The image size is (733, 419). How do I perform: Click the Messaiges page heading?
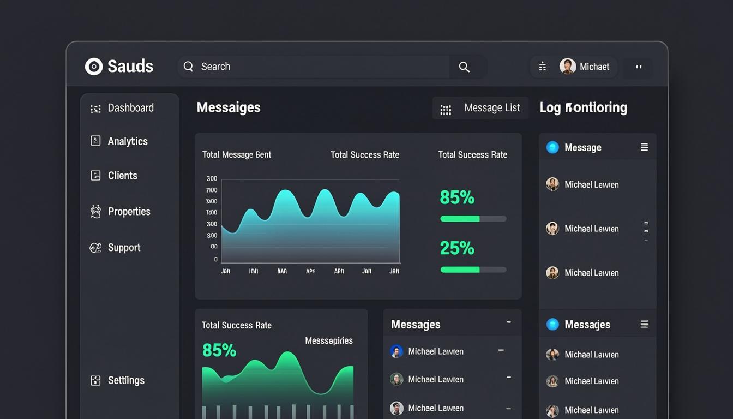click(229, 107)
